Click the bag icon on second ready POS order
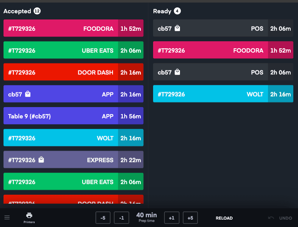The width and height of the screenshot is (298, 227). (x=177, y=72)
